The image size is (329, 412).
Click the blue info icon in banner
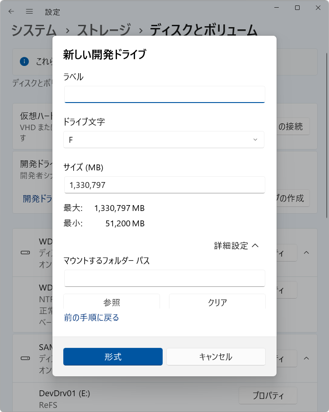24,61
